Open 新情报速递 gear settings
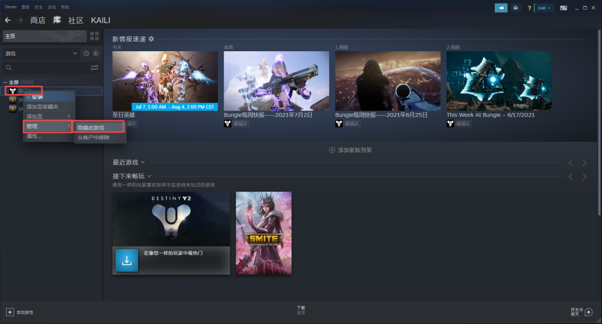Screen dimensions: 602x324 (151, 39)
